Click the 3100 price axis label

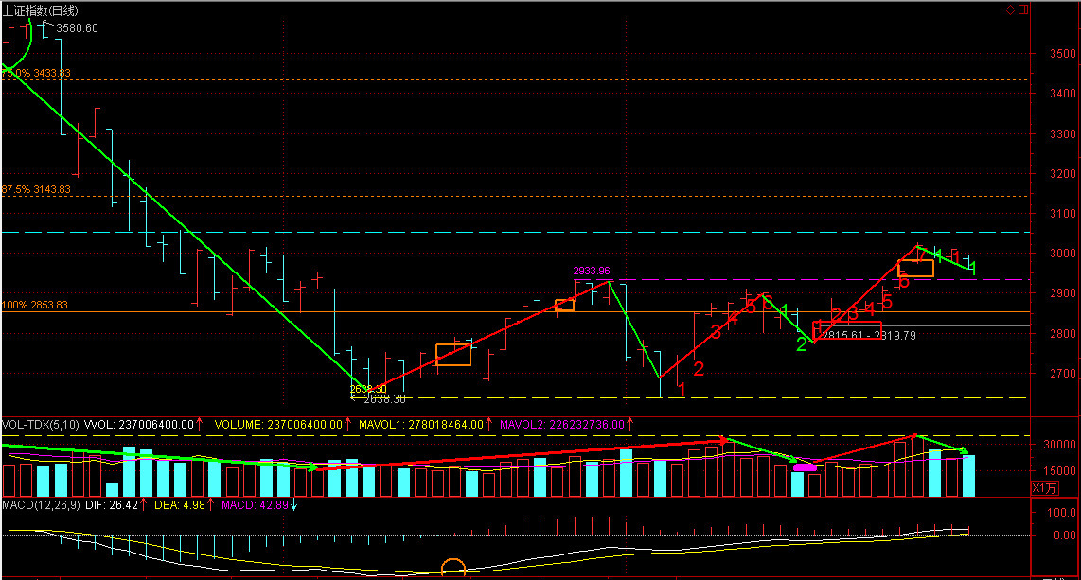[x=1062, y=214]
